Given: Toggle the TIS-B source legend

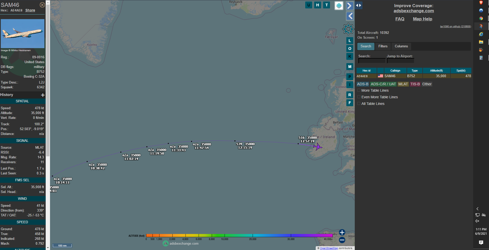Looking at the screenshot, I should coord(415,84).
